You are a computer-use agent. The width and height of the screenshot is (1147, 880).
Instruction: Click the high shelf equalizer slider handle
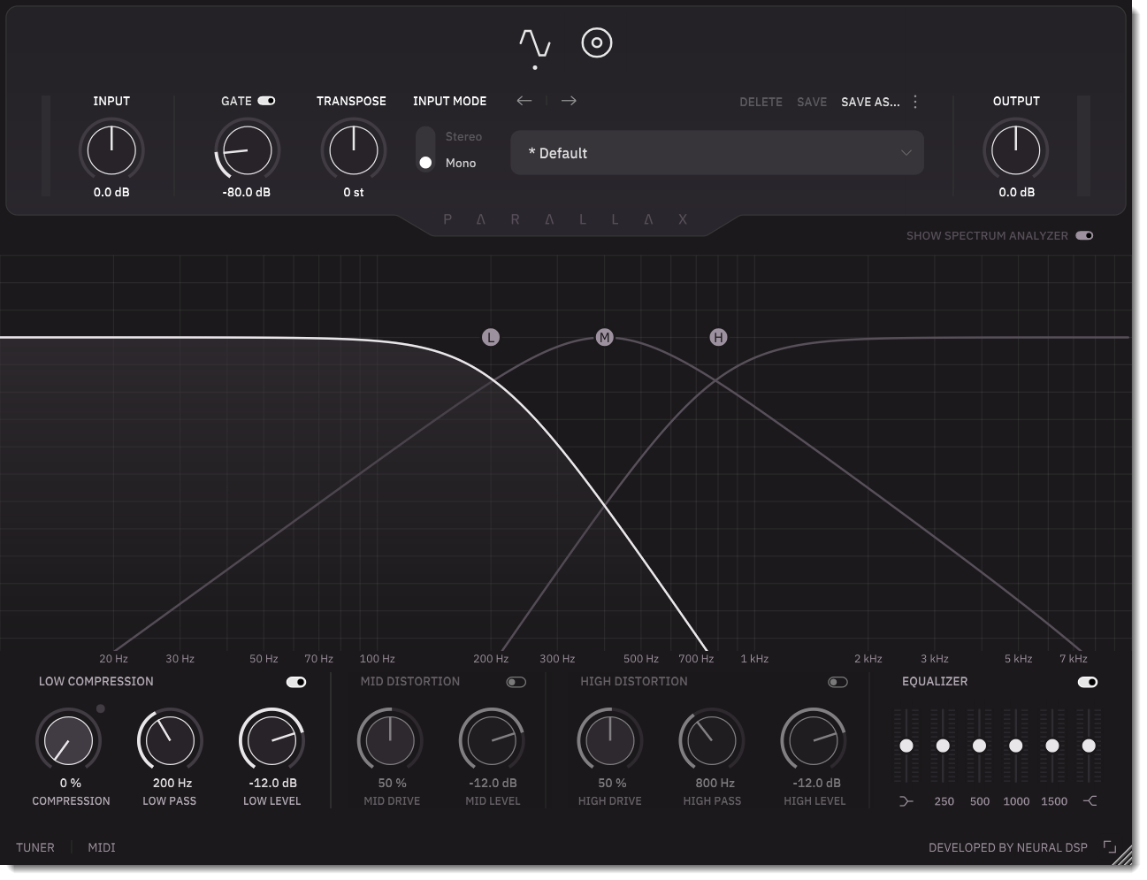[1089, 746]
